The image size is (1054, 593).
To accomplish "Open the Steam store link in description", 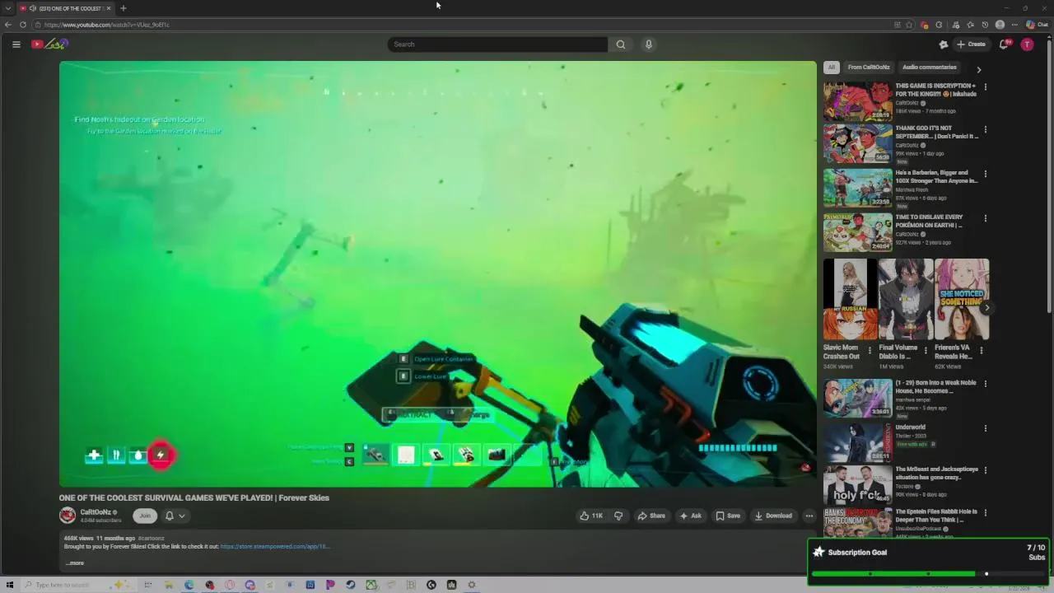I will pyautogui.click(x=275, y=546).
